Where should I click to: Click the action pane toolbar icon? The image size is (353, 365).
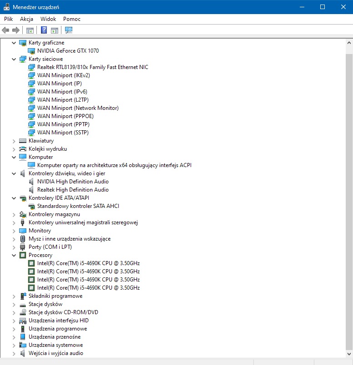[55, 30]
